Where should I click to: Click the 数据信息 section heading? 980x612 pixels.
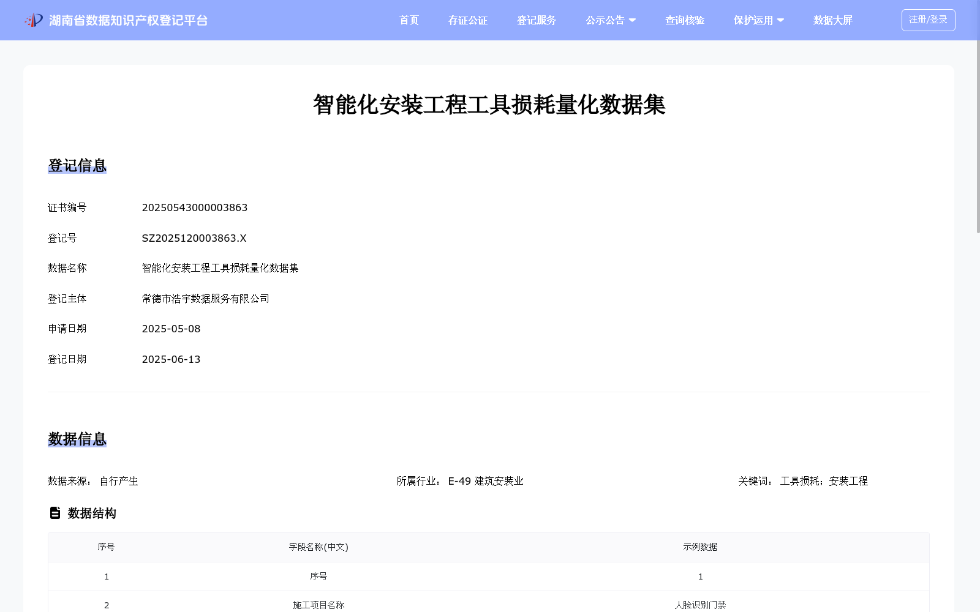(77, 439)
